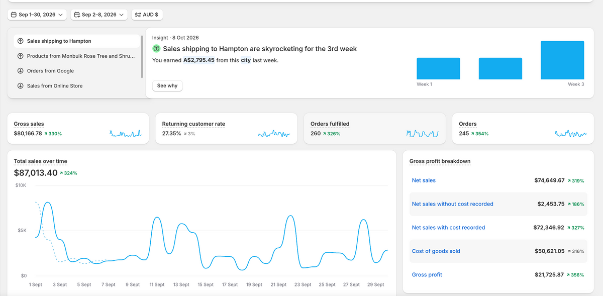
Task: Click the highlighted 'city' term in insight
Action: point(246,60)
